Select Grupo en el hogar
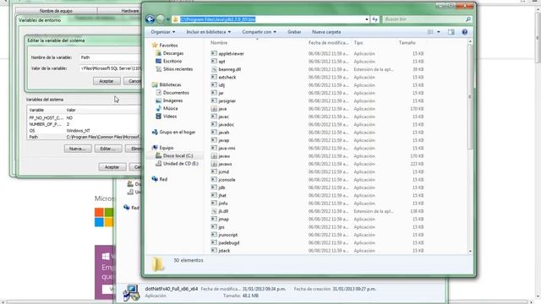Viewport: 541px width, 304px height. pyautogui.click(x=178, y=132)
